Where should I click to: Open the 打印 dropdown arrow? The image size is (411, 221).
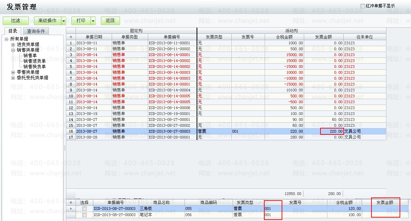click(93, 21)
